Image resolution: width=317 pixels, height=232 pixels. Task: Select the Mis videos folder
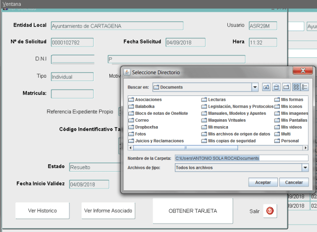click(x=288, y=127)
